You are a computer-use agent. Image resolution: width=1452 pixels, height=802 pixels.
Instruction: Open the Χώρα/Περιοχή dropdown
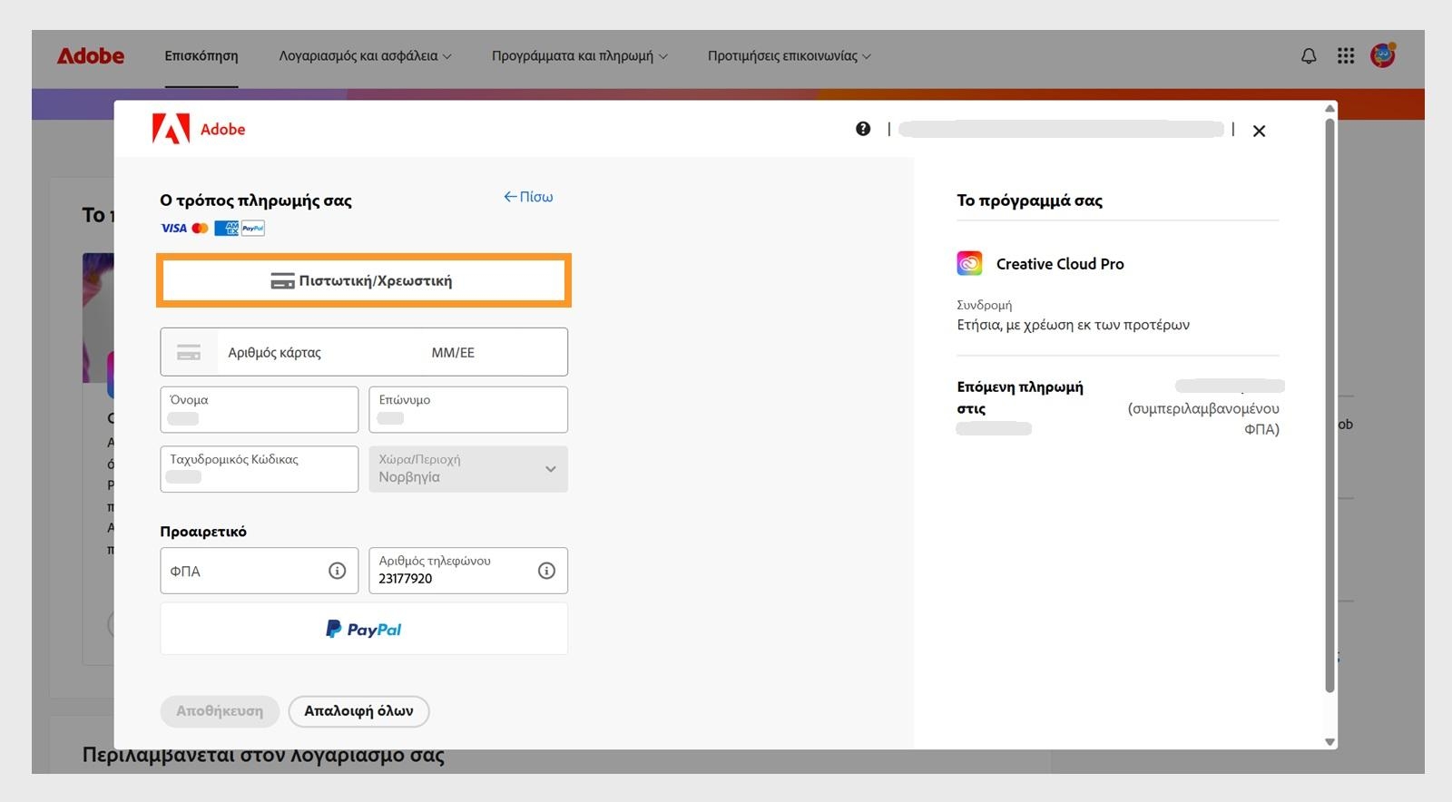[x=468, y=469]
